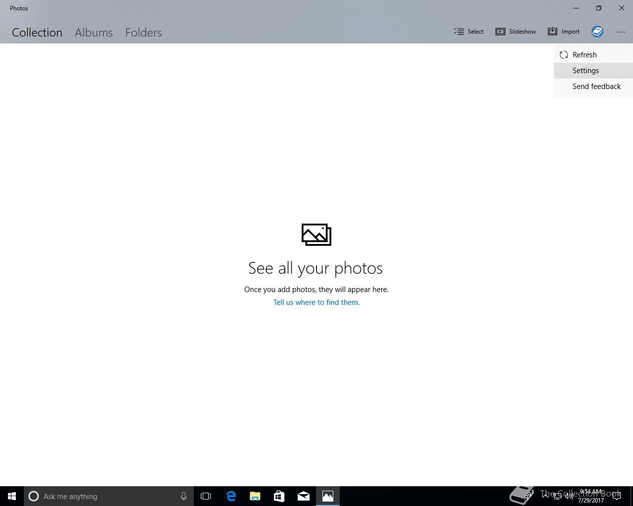Viewport: 633px width, 506px height.
Task: Click the network tray icon
Action: point(557,496)
